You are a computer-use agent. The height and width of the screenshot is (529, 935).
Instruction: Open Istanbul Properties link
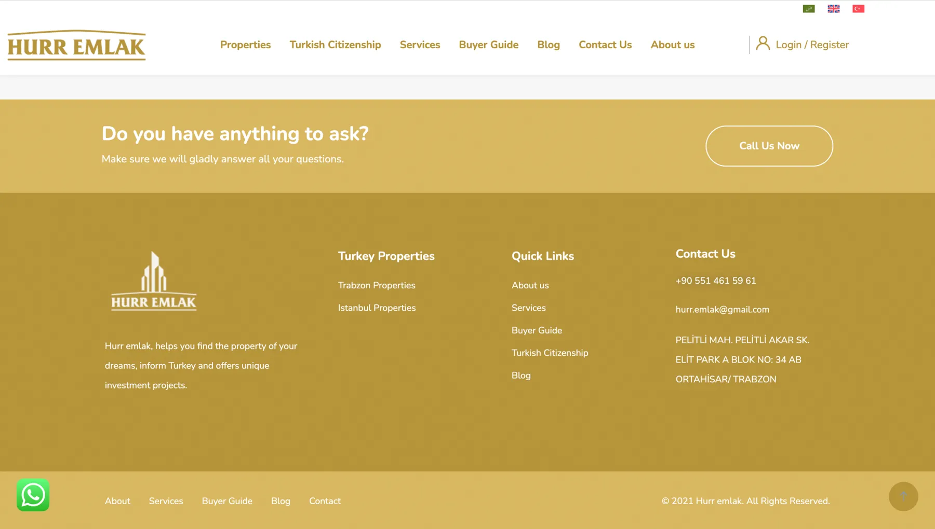(x=377, y=308)
